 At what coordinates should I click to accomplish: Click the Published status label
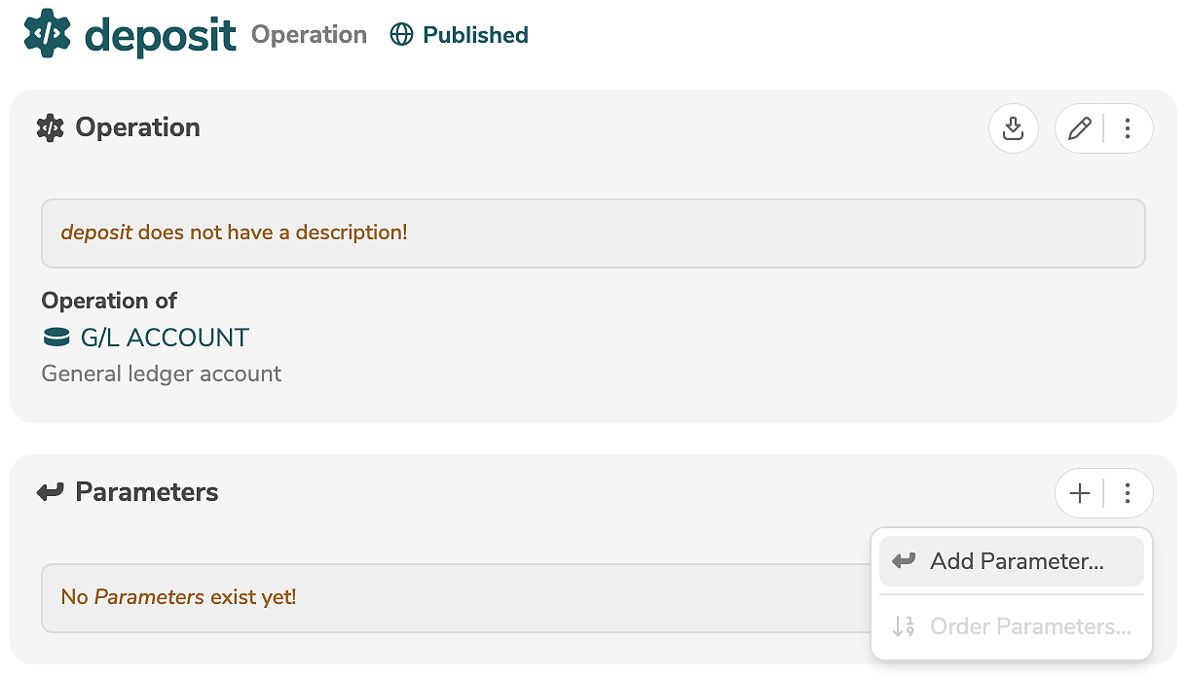tap(475, 35)
